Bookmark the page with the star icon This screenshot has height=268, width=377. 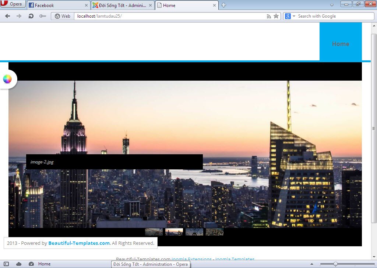coord(276,16)
